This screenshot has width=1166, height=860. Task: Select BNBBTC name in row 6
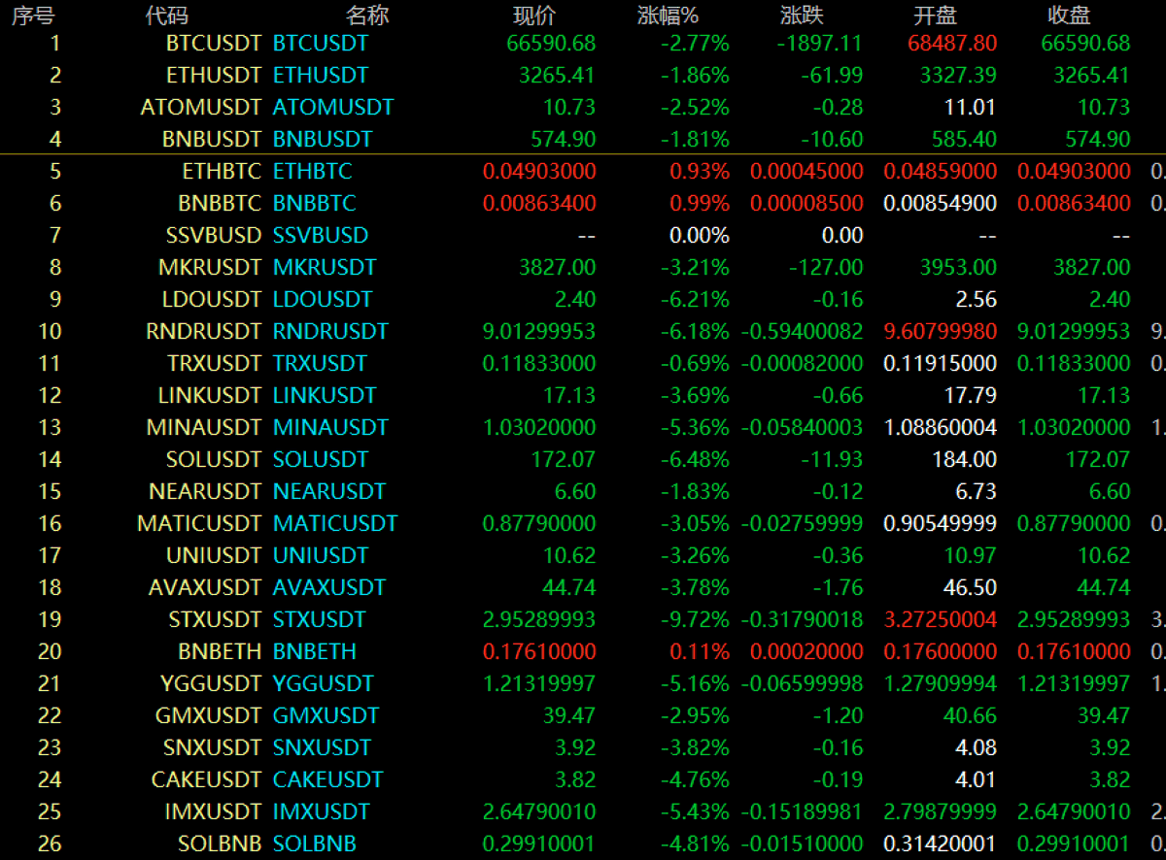pos(315,203)
